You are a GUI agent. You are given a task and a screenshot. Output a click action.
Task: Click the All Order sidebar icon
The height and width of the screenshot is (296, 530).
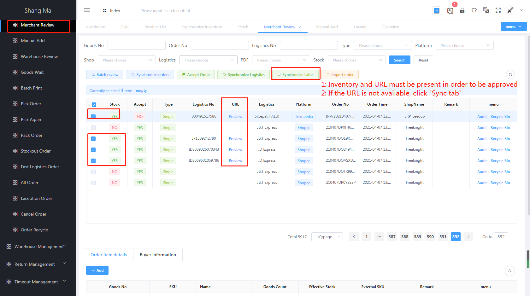[15, 183]
